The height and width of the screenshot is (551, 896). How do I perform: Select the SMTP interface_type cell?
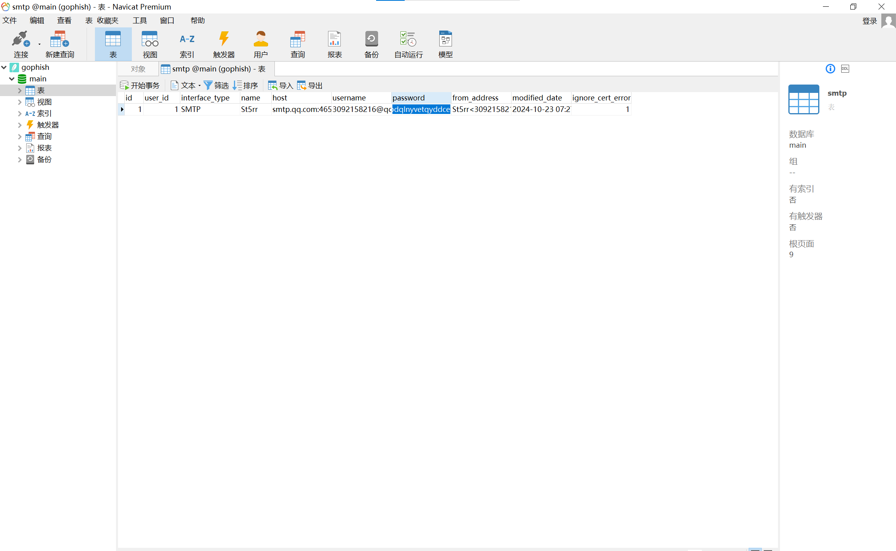[210, 110]
